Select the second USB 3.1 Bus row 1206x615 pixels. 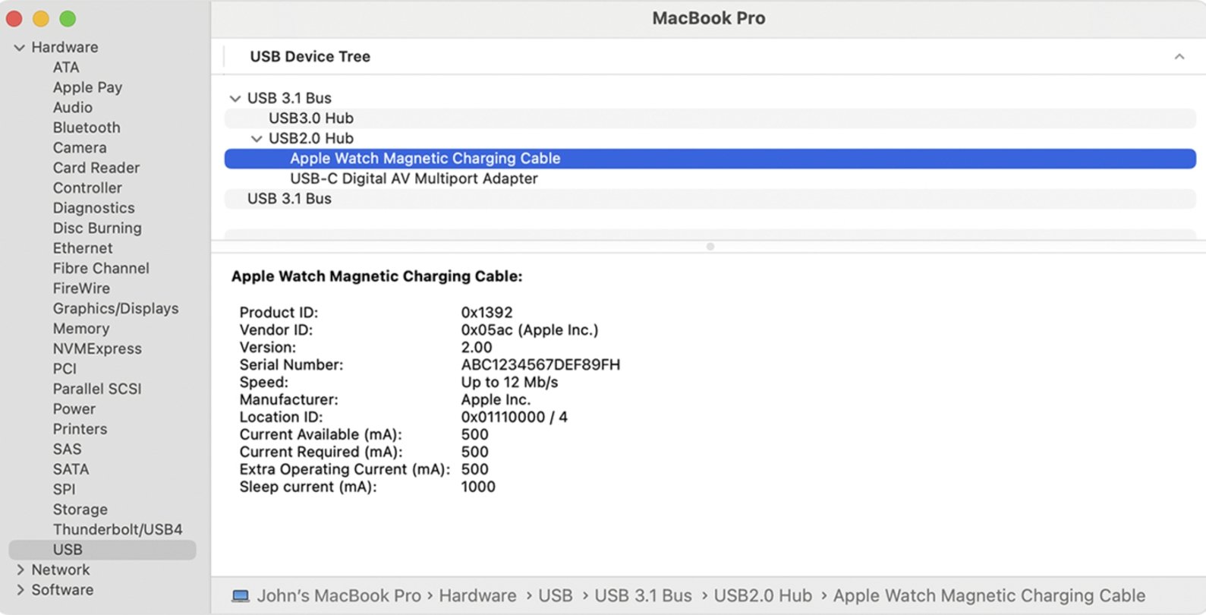(710, 199)
